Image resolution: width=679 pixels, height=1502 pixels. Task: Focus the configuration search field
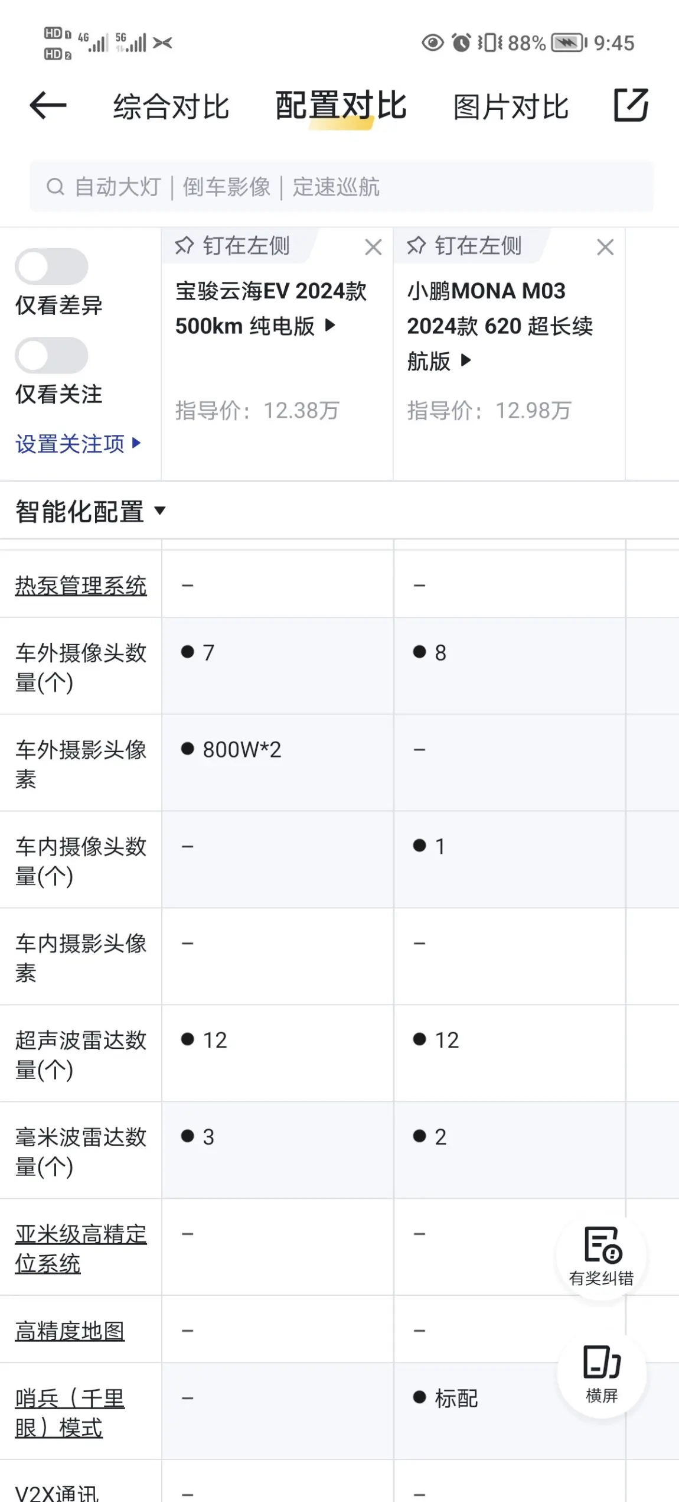[x=341, y=187]
